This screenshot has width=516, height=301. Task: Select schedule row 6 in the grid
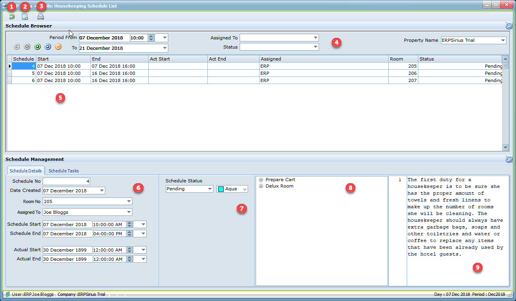click(x=255, y=80)
